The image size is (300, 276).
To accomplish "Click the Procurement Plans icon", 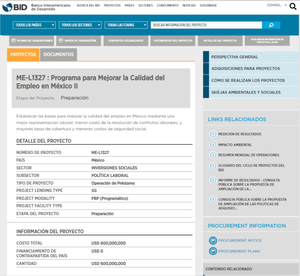I will click(x=213, y=251).
